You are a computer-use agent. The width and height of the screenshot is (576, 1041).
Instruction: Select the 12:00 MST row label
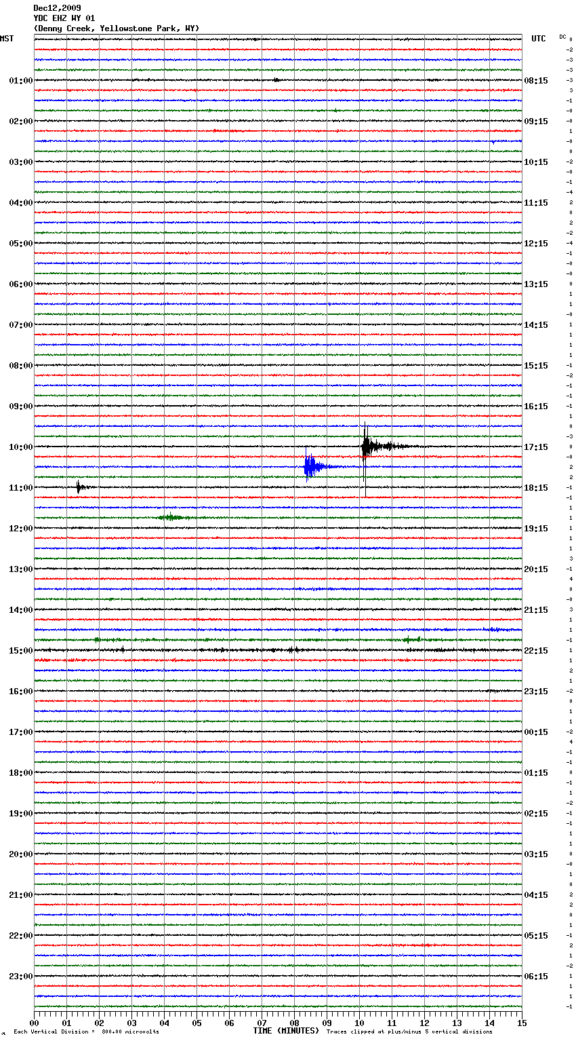pyautogui.click(x=20, y=529)
